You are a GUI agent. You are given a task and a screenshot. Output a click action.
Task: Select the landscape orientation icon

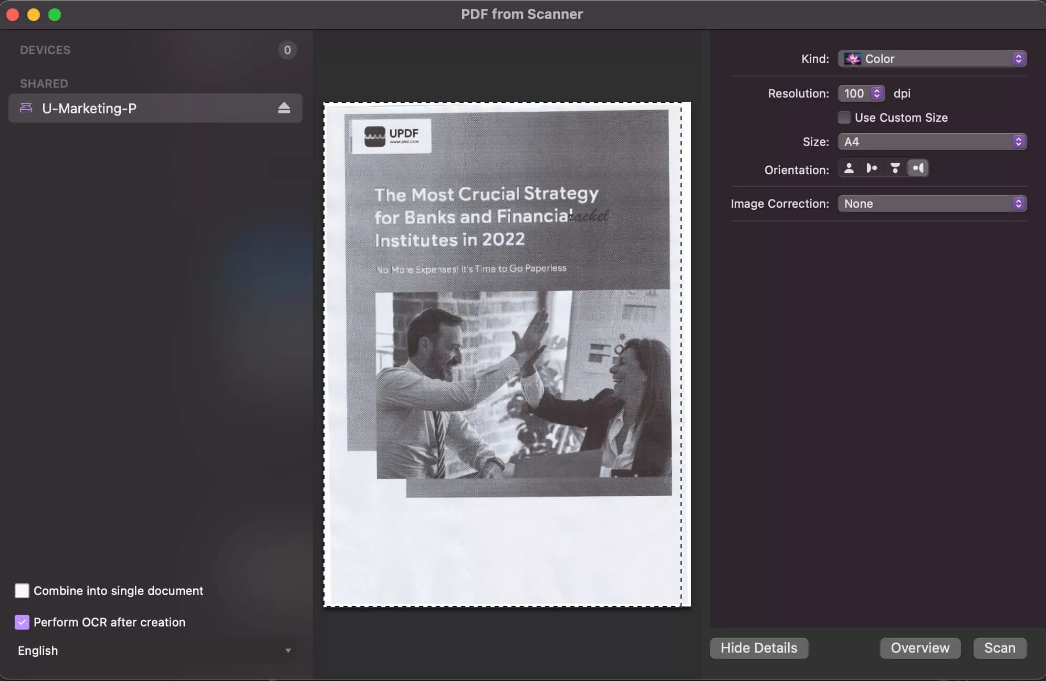(x=872, y=167)
